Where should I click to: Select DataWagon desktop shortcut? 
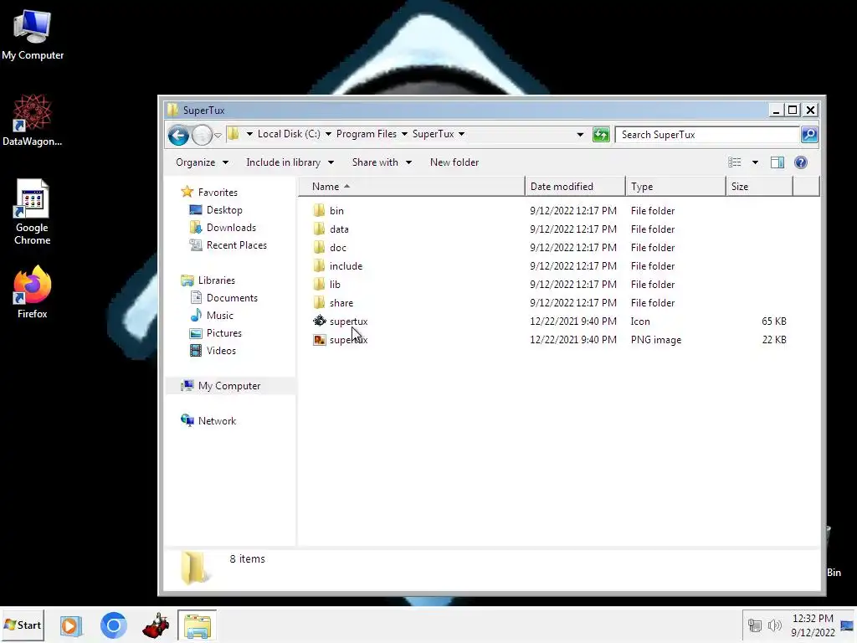pos(33,121)
